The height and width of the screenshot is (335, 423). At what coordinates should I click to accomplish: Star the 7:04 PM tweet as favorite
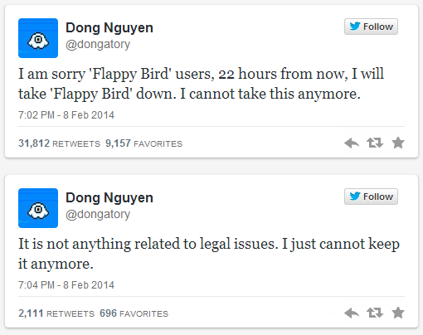coord(398,313)
